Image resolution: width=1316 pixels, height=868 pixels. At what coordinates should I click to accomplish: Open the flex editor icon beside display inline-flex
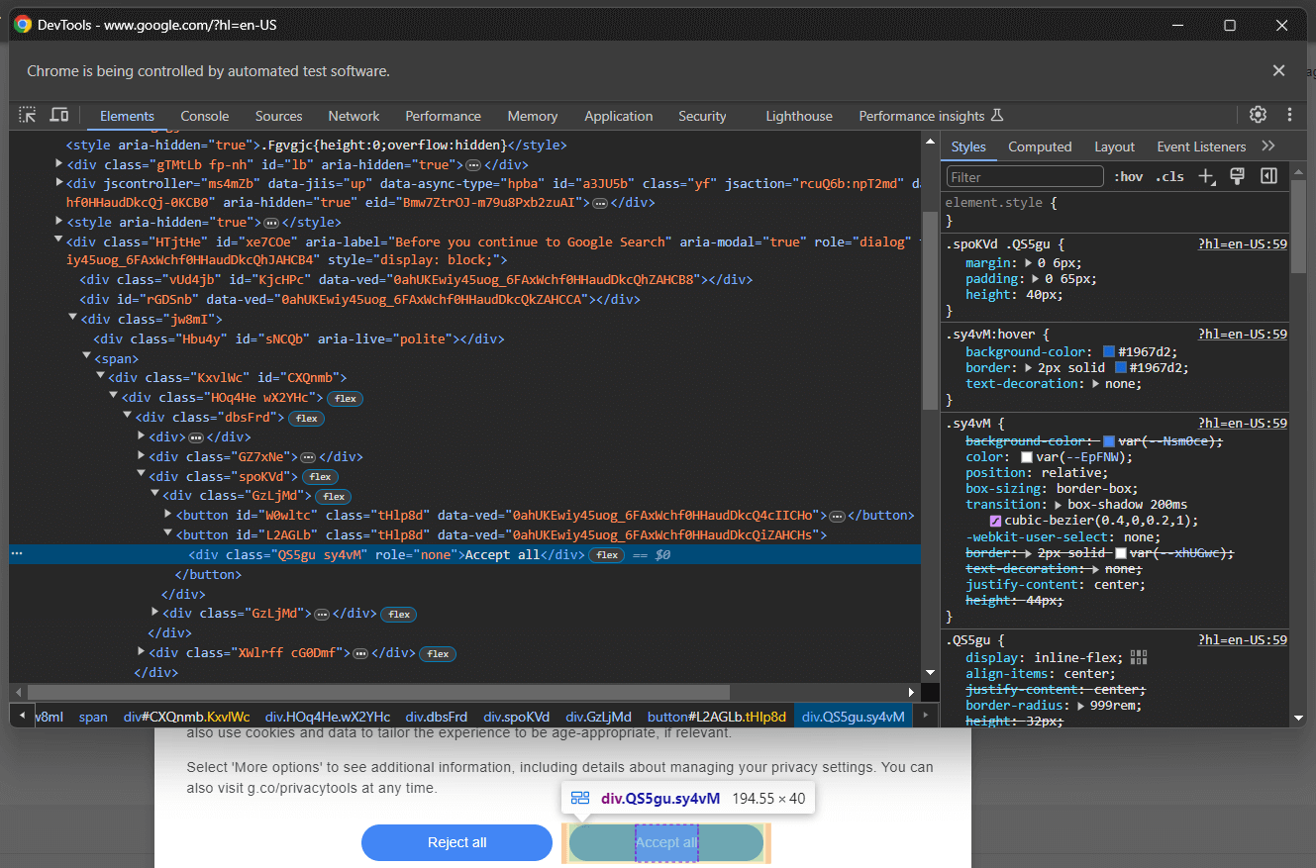click(1138, 656)
